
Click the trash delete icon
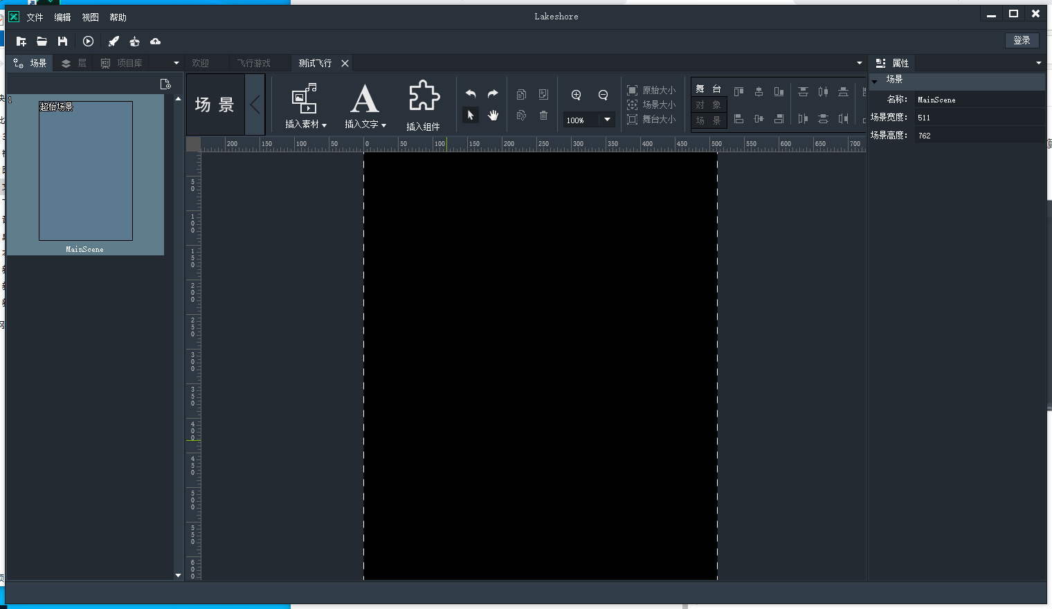click(x=543, y=116)
